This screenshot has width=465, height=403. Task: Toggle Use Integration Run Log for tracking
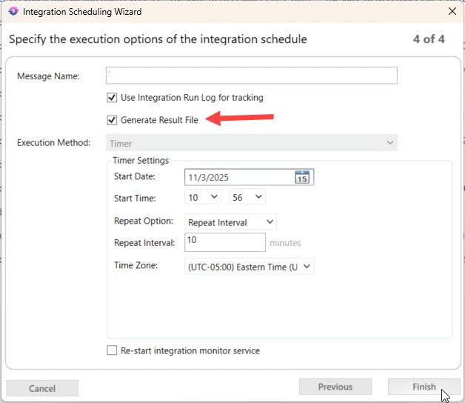112,97
